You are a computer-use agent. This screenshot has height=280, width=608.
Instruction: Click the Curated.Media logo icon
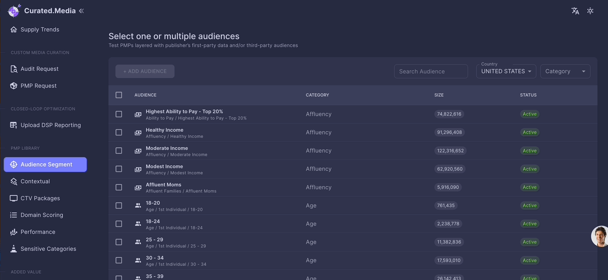[x=14, y=11]
